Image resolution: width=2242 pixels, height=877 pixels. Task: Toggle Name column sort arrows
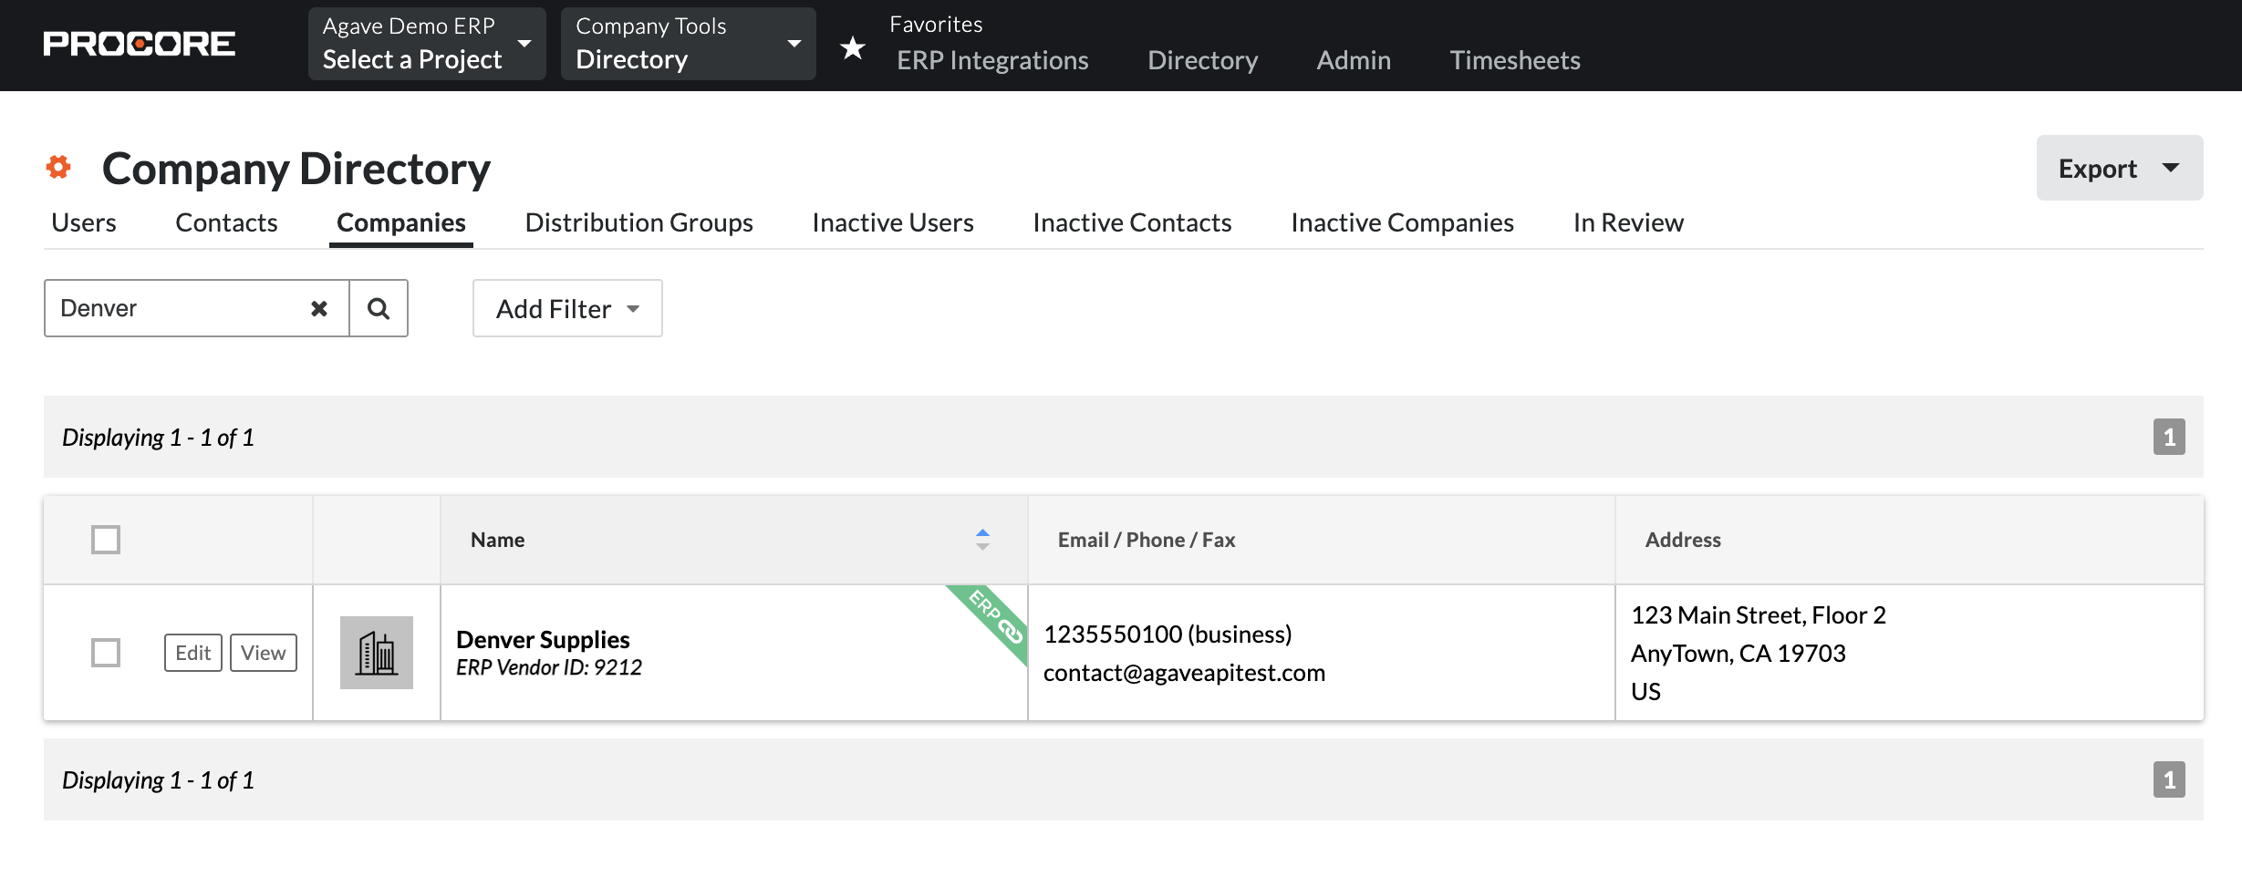tap(982, 540)
